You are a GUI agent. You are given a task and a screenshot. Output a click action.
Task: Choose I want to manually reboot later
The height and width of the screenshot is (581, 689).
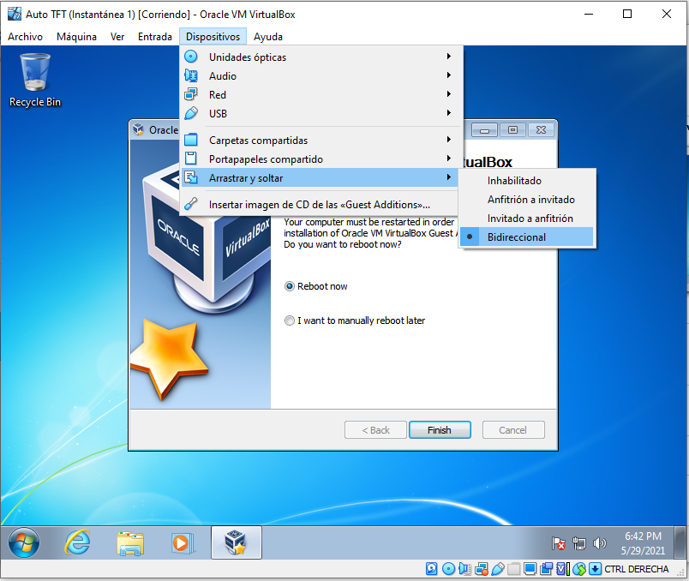[x=290, y=320]
